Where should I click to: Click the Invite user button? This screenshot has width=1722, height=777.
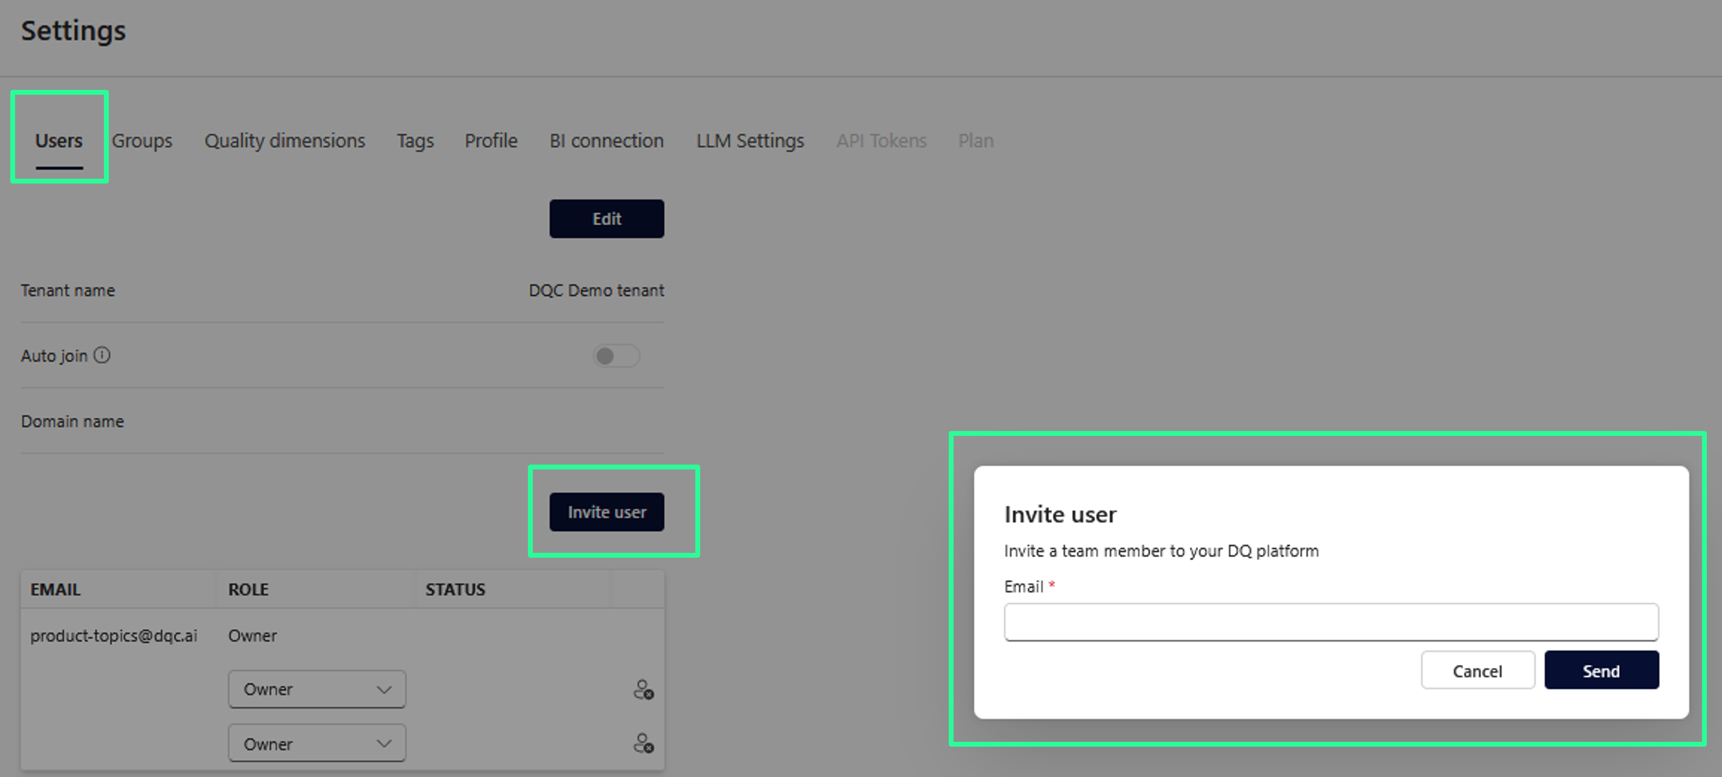[606, 512]
